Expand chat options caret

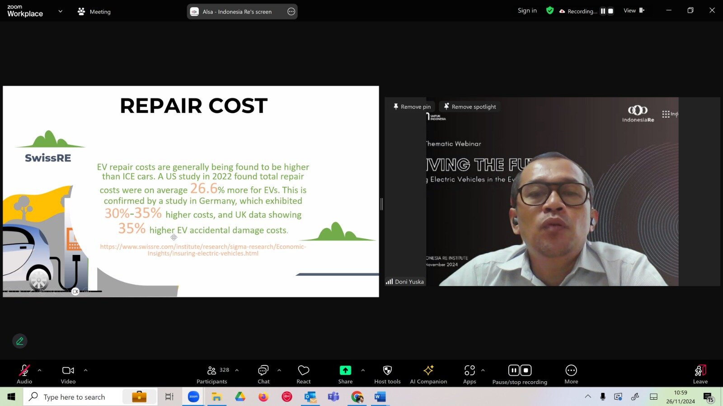[279, 370]
